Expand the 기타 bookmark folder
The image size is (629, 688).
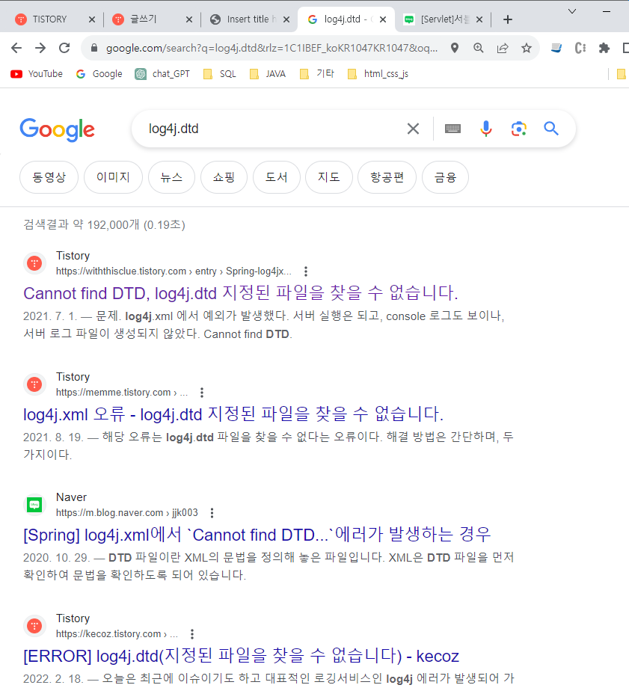(316, 74)
